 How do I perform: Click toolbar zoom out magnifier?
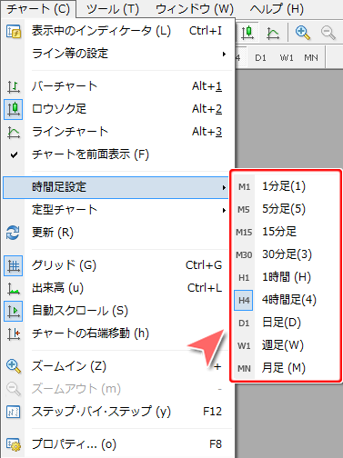[328, 33]
